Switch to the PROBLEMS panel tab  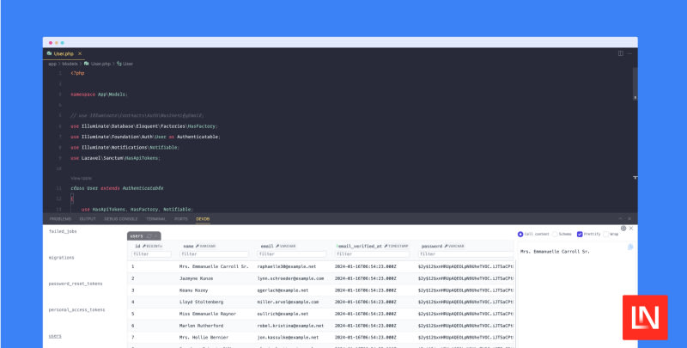tap(59, 218)
